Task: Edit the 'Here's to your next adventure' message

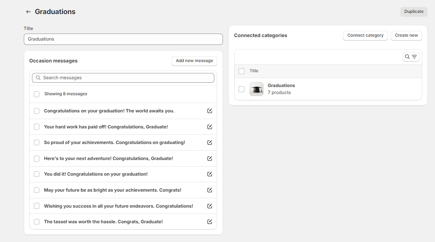Action: coord(210,158)
